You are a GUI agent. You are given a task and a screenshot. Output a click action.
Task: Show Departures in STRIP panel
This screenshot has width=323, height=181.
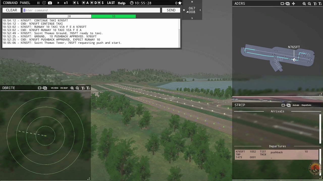[306, 105]
